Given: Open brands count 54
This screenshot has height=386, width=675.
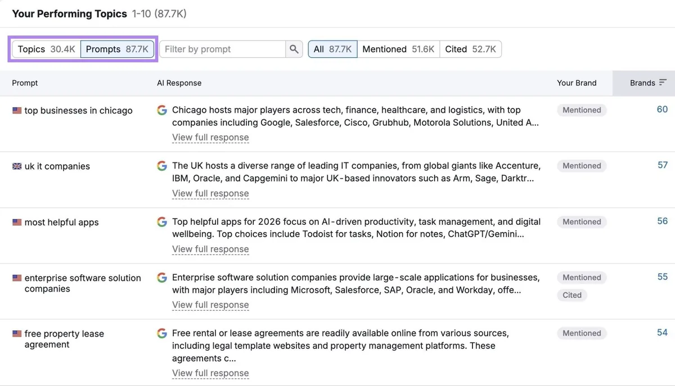Looking at the screenshot, I should (x=662, y=333).
